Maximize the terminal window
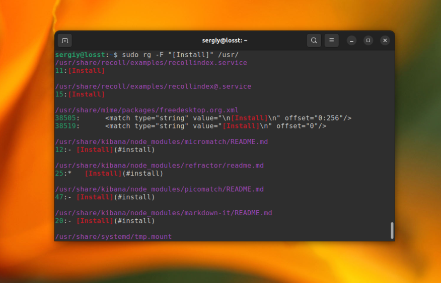441x283 pixels. (x=368, y=41)
